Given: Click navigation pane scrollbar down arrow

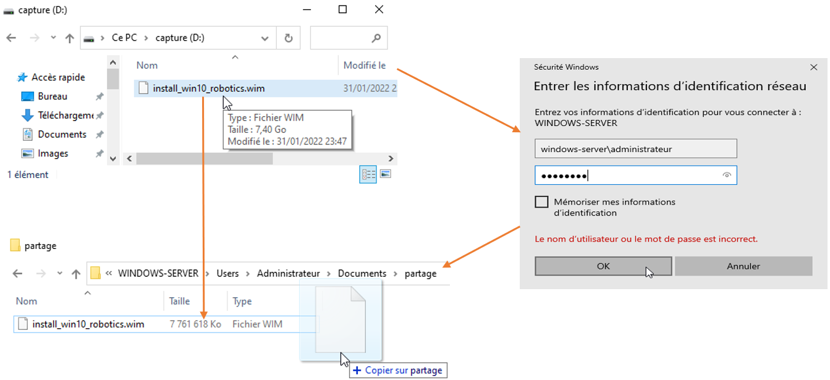Looking at the screenshot, I should tap(112, 159).
